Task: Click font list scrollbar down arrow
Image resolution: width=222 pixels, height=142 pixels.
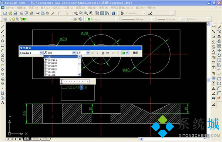Action: coord(80,74)
